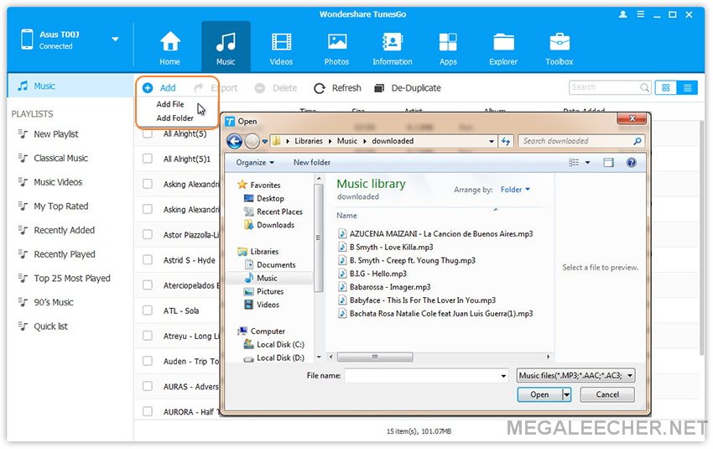The height and width of the screenshot is (449, 713).
Task: Click the Back arrow in Open dialog
Action: (235, 142)
